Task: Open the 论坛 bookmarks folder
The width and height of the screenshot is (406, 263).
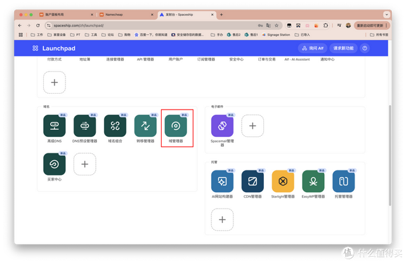Action: tap(108, 35)
